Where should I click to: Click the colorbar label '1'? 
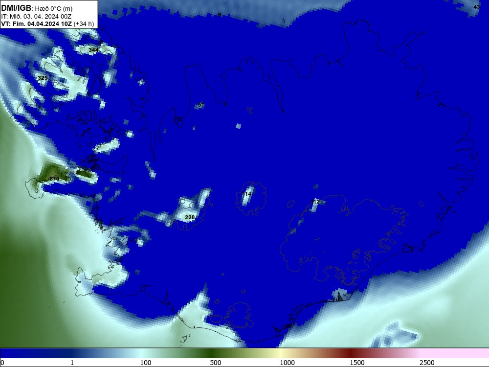click(72, 363)
